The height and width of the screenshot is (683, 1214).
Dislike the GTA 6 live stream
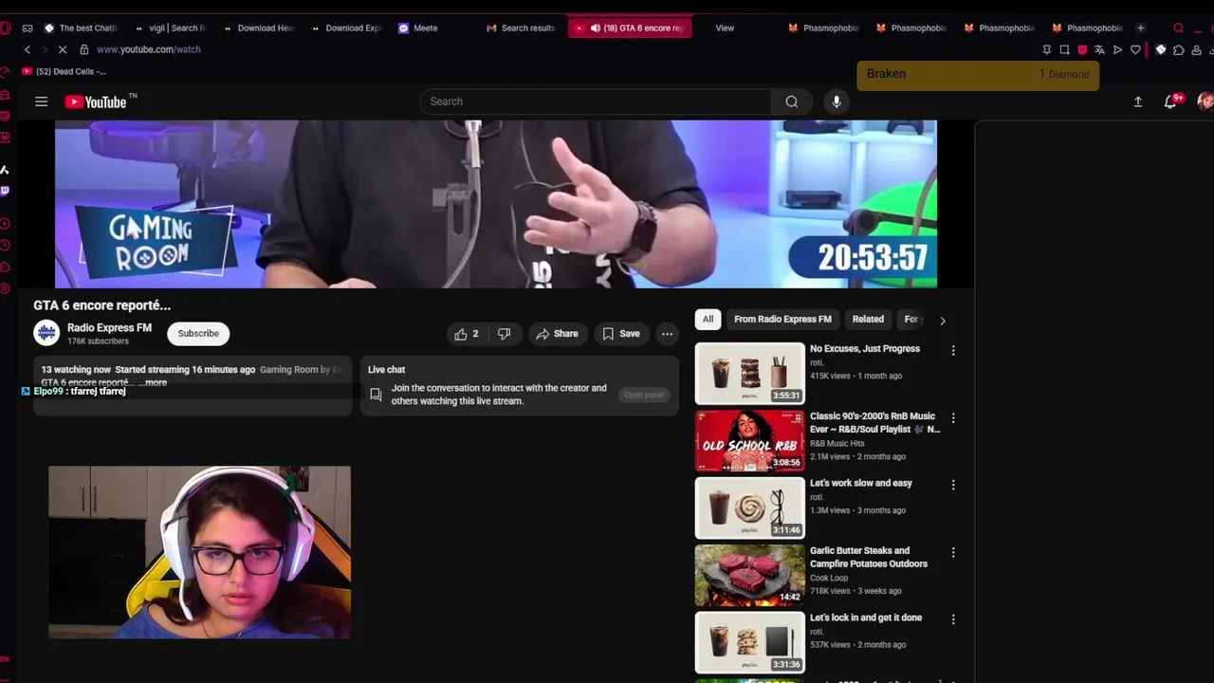click(x=505, y=334)
